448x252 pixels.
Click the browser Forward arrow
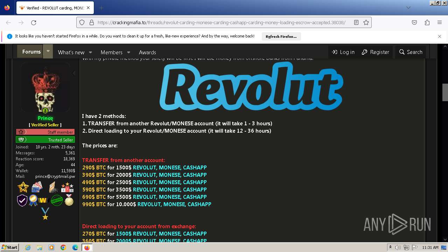21,22
